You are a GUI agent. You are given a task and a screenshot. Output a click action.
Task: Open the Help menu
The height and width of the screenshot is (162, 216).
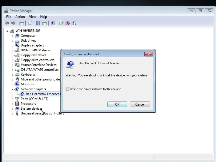43,17
